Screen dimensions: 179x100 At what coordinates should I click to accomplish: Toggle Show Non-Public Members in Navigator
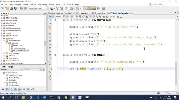click(x=15, y=89)
